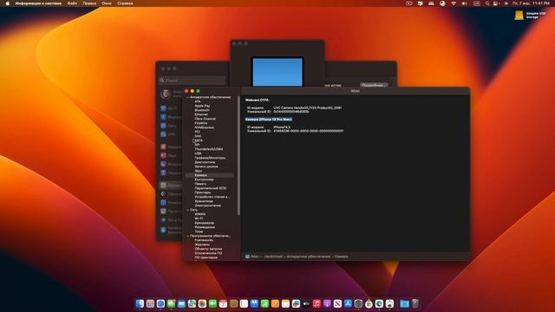Select Thunderbolt/USB4 in the hardware list

[x=208, y=149]
